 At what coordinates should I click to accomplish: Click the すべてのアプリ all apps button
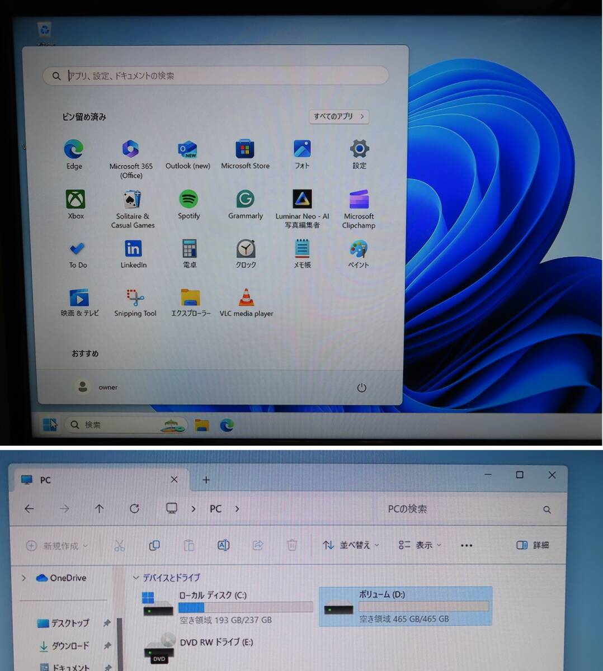click(x=339, y=116)
